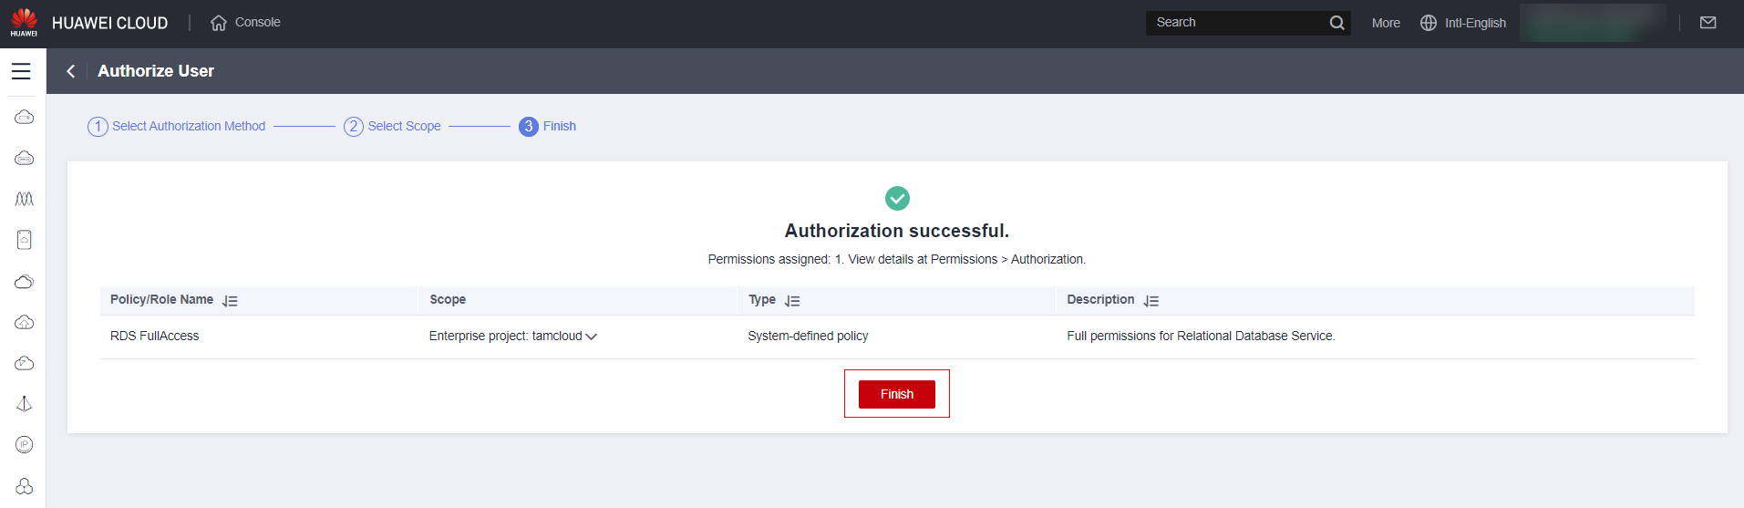Expand Enterprise project: tamcloud scope

pos(591,337)
